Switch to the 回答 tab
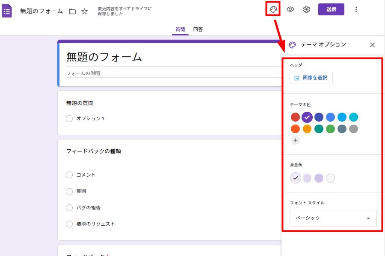 198,29
